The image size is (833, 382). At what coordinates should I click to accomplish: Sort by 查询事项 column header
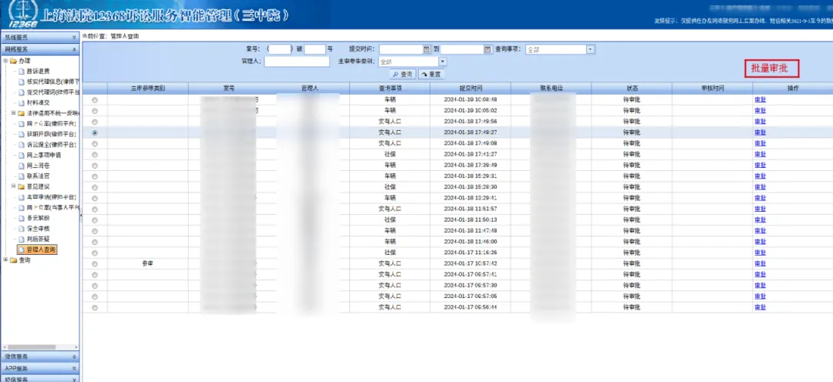390,88
